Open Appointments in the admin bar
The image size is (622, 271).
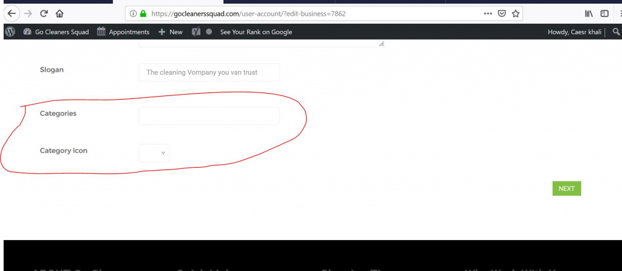click(x=123, y=32)
